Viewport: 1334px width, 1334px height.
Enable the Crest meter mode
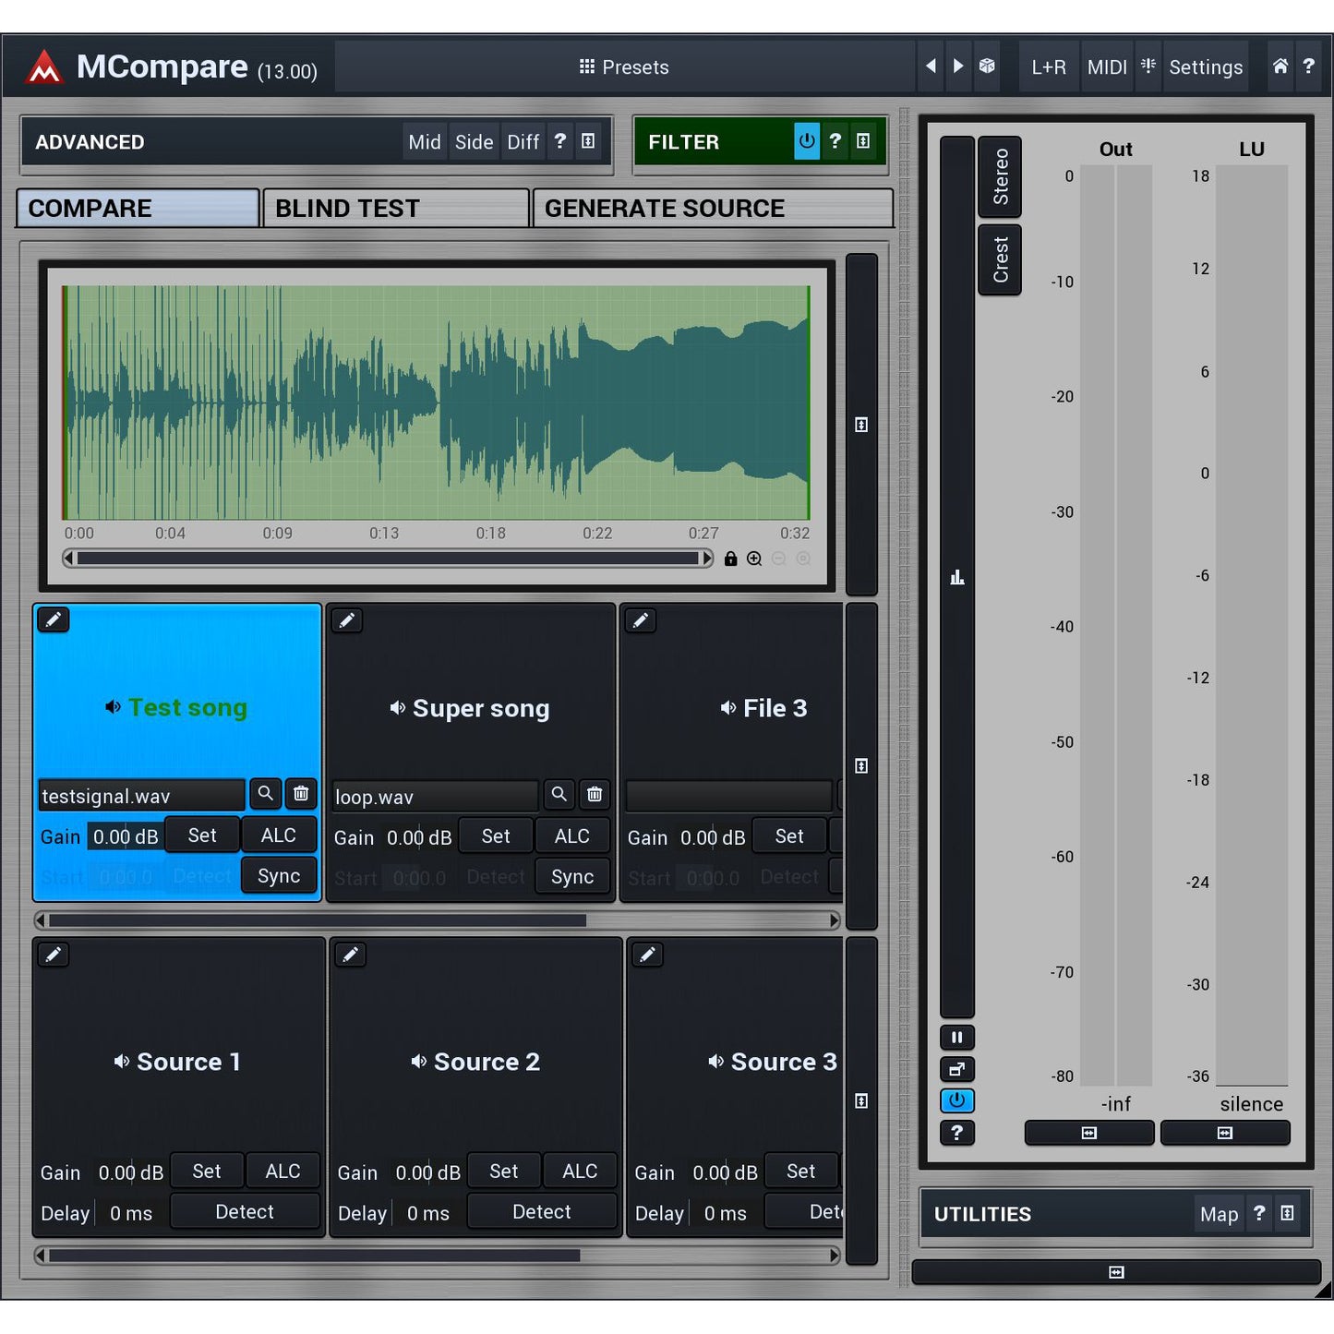click(x=1000, y=258)
